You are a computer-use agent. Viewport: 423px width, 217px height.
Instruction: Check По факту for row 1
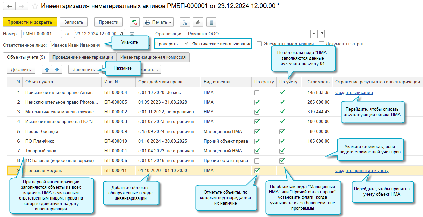click(x=257, y=93)
